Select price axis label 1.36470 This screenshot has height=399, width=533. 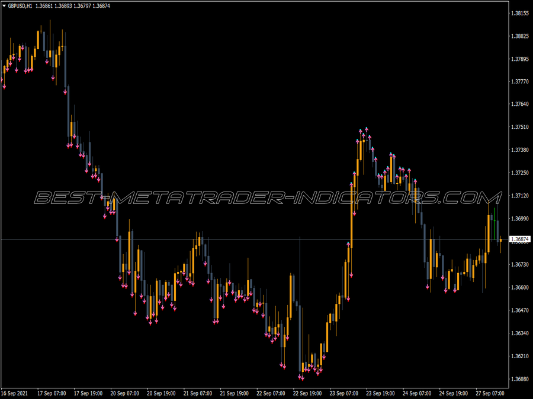[520, 310]
